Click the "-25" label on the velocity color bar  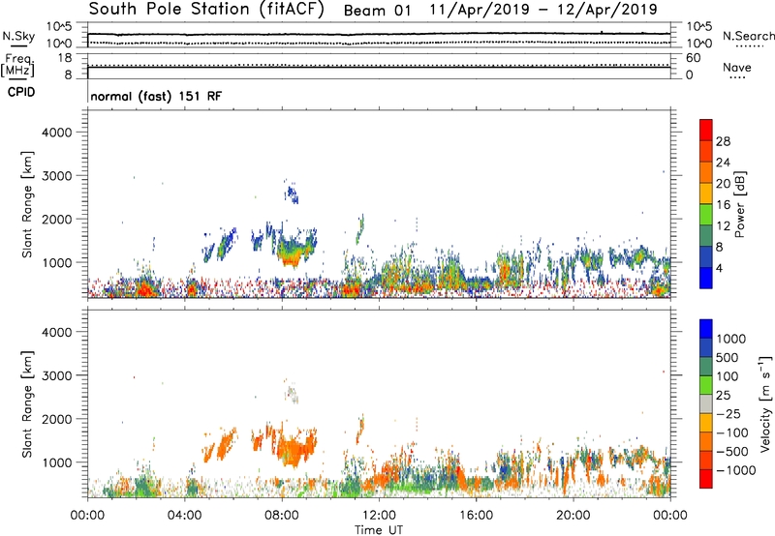point(728,414)
